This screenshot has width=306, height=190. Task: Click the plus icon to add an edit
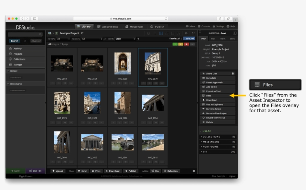pyautogui.click(x=138, y=39)
